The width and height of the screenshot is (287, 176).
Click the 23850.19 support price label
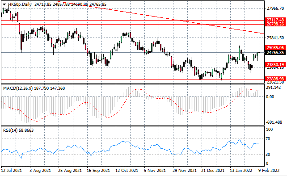[x=275, y=65]
